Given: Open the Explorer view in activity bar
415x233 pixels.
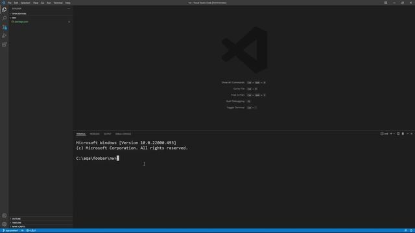Looking at the screenshot, I should tap(5, 10).
